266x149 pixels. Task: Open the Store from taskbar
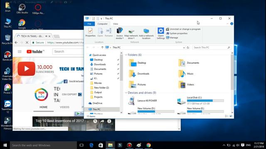(x=101, y=145)
